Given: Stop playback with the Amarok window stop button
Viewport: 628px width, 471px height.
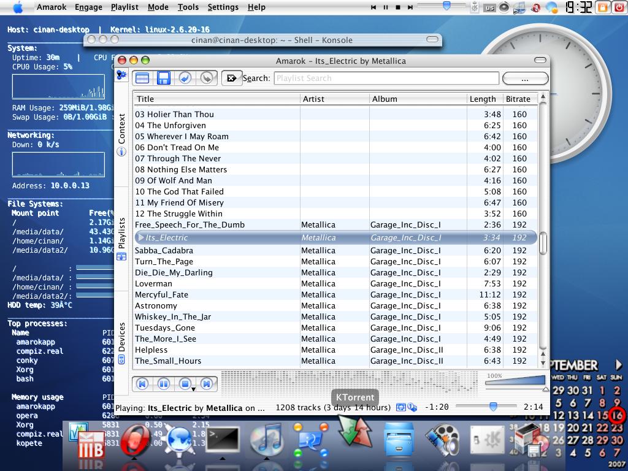Looking at the screenshot, I should (185, 384).
